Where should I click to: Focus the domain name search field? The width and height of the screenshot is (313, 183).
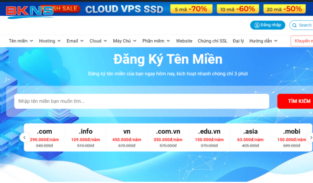click(142, 101)
